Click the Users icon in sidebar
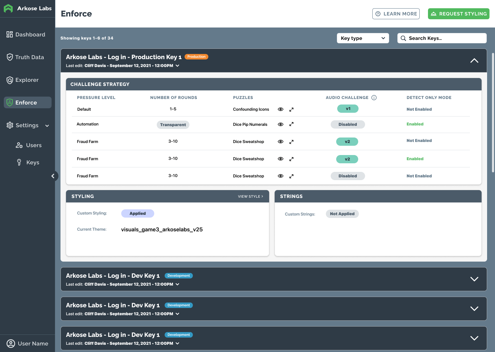The width and height of the screenshot is (495, 352). pos(19,145)
